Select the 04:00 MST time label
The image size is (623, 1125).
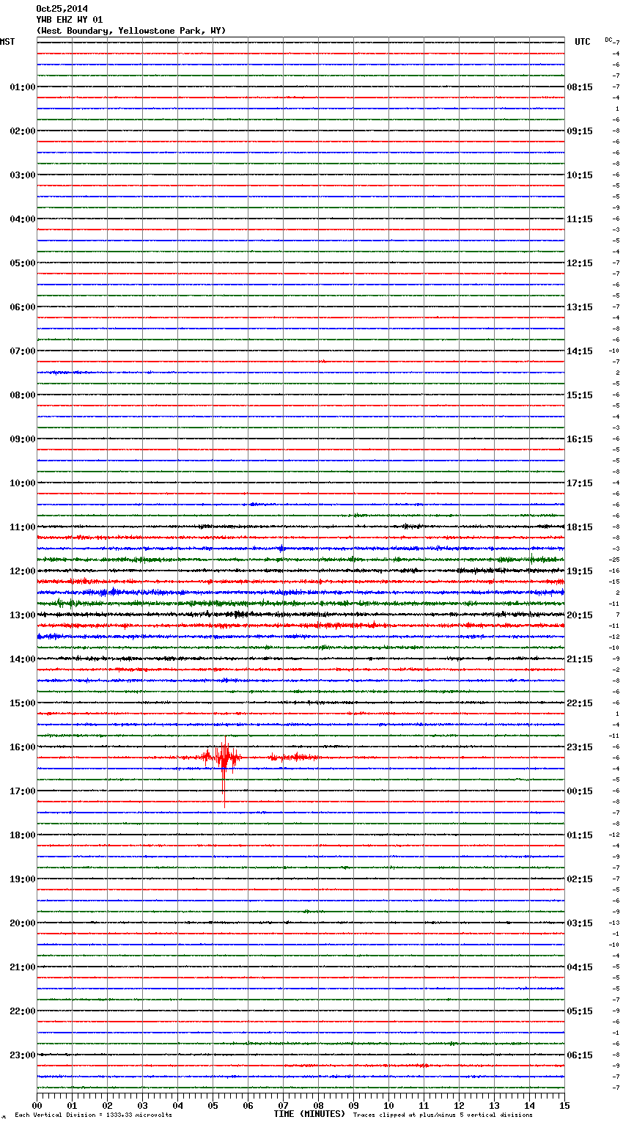(x=23, y=219)
